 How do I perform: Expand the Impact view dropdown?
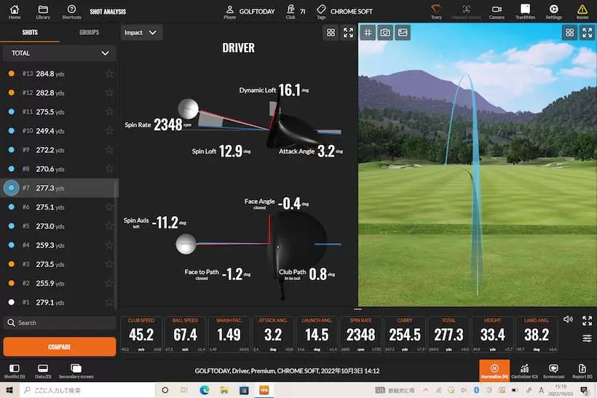[x=141, y=33]
